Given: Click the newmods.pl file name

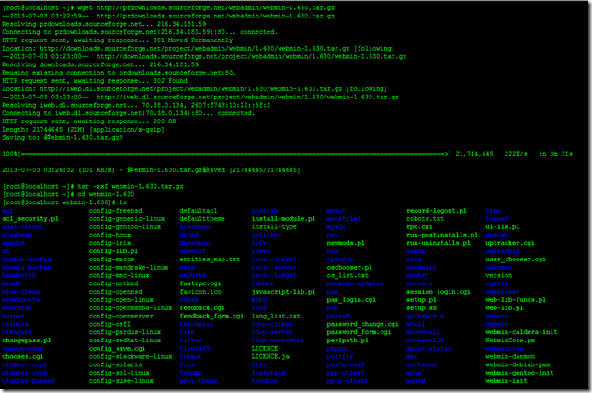Looking at the screenshot, I should click(x=346, y=243).
